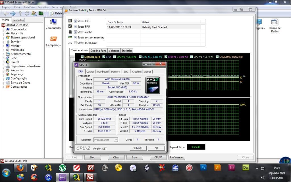Screen dimensions: 291x182
Task: Click the AMD Phenom II logo in CPU-Z
Action: coord(153,86)
